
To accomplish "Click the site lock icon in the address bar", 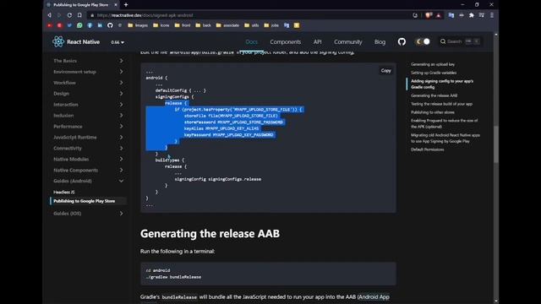I will (92, 15).
